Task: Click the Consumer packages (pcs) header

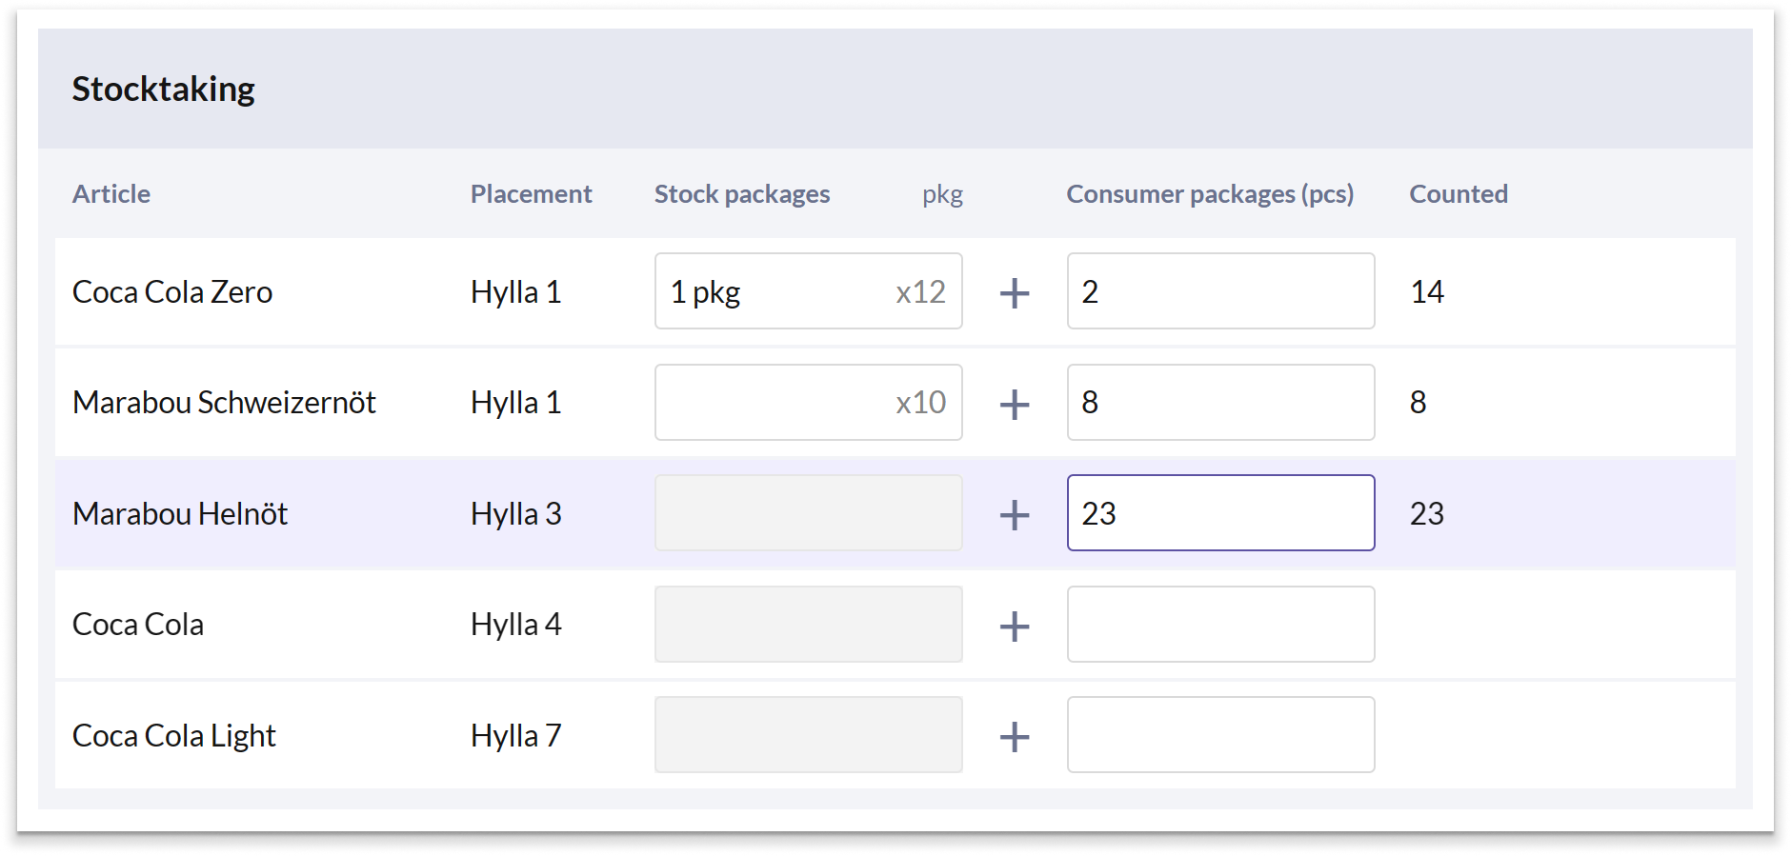Action: tap(1210, 194)
